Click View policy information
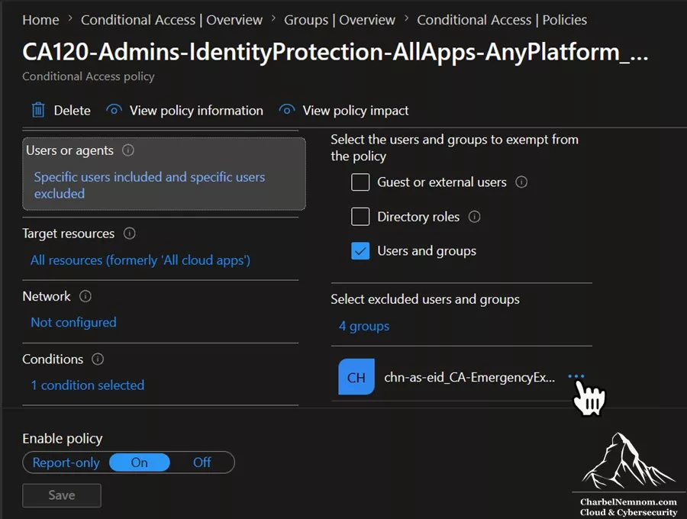The width and height of the screenshot is (687, 519). click(196, 111)
